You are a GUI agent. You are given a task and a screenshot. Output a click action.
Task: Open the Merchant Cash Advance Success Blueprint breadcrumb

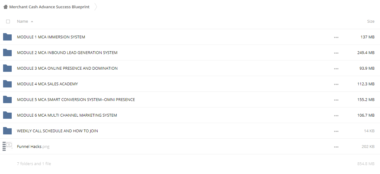[49, 7]
